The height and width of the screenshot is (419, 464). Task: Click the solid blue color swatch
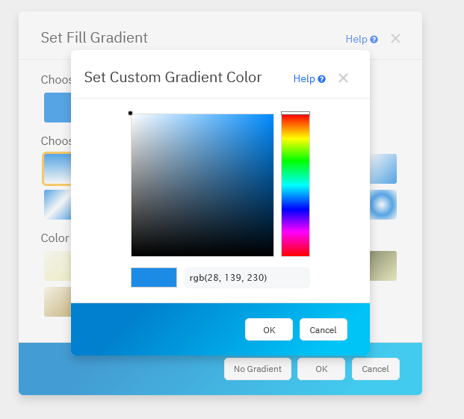point(57,107)
